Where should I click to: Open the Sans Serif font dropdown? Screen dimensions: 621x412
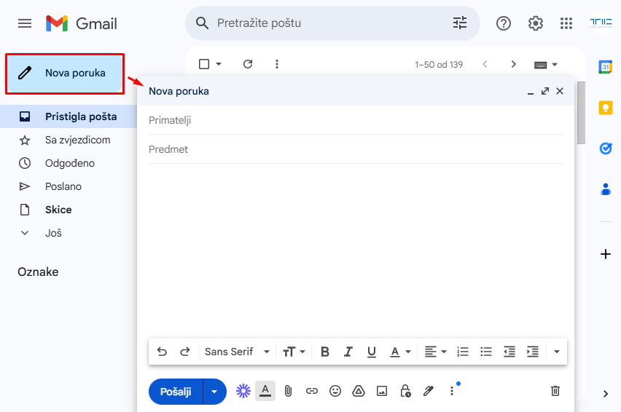click(237, 352)
